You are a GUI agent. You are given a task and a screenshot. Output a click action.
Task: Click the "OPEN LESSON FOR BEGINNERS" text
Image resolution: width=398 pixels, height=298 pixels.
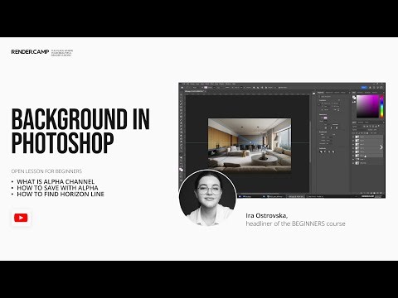[46, 171]
